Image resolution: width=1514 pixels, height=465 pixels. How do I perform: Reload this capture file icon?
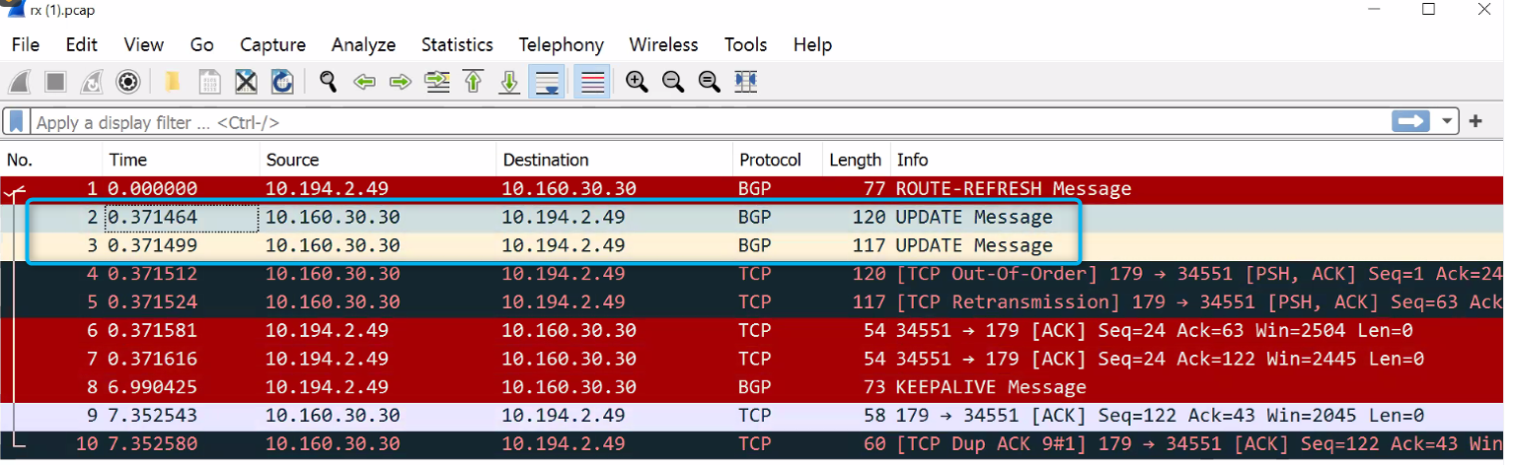(x=281, y=82)
